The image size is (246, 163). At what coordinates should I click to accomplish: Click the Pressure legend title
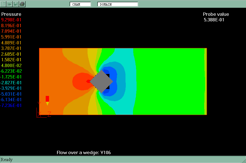[x=11, y=14]
